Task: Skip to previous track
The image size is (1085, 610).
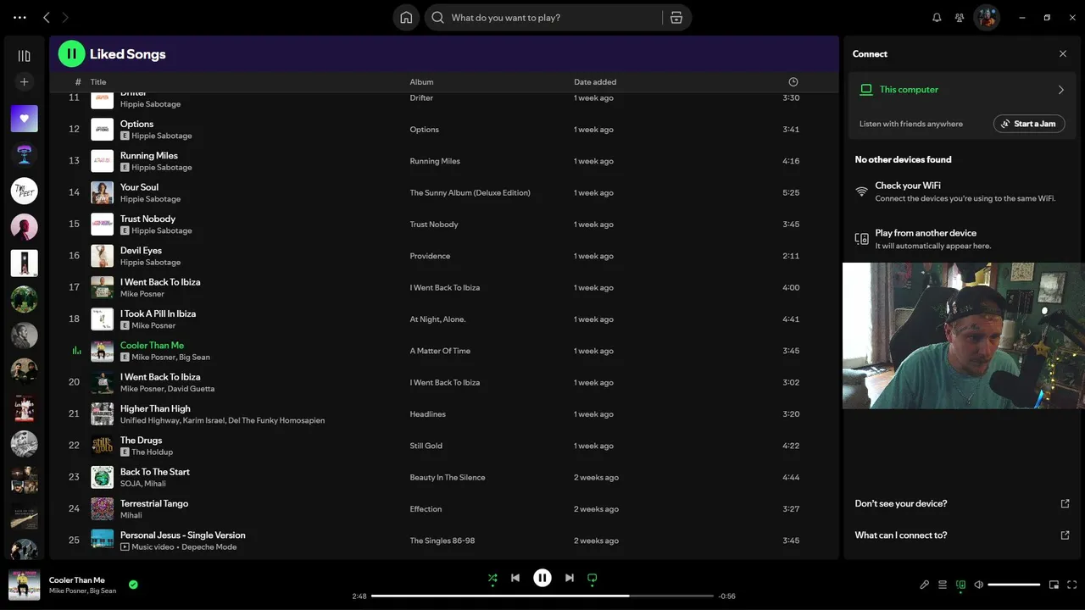Action: click(515, 578)
